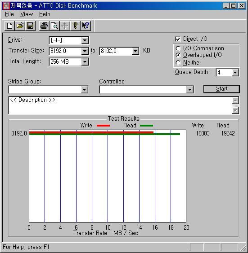The height and width of the screenshot is (253, 248).
Task: Click the red Write bar in chart
Action: [91, 132]
